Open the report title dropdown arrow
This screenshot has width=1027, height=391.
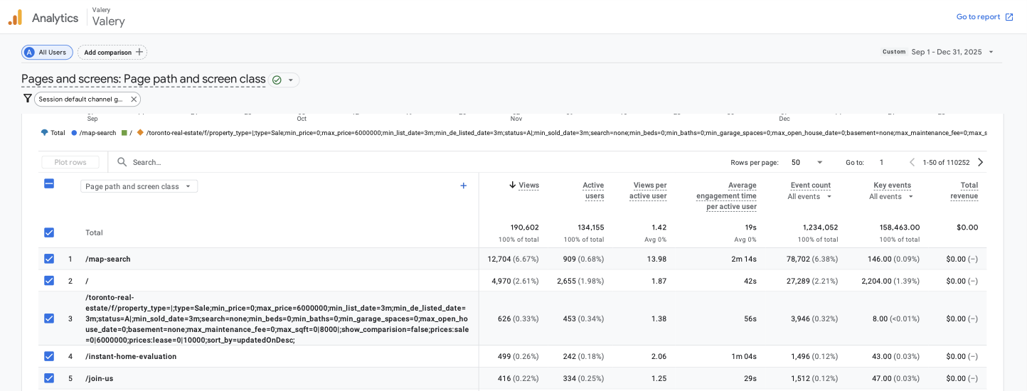(x=290, y=80)
